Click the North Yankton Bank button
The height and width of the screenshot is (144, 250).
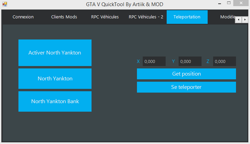(x=55, y=101)
